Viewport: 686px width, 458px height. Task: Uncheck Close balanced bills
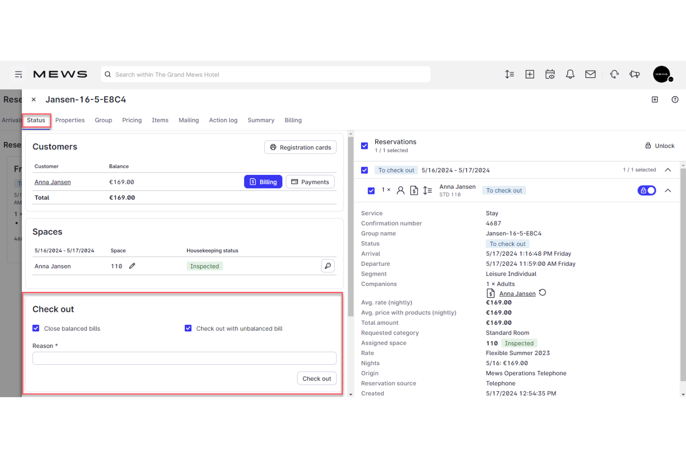coord(36,328)
